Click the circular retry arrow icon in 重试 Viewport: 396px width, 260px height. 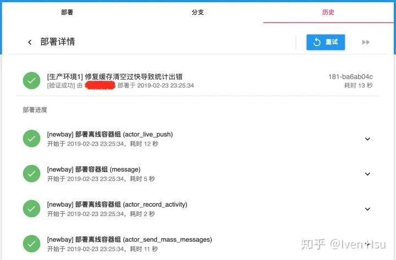pos(317,42)
